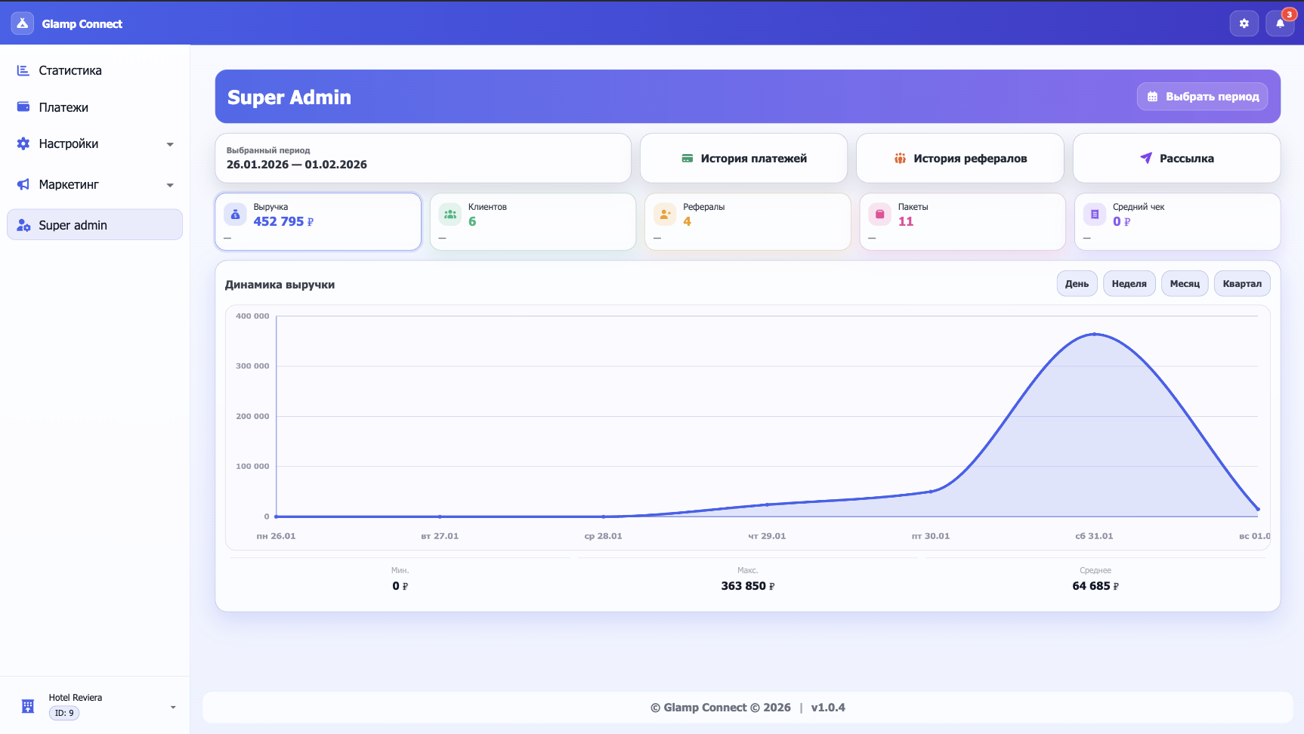Click the Клиентов stat card
The width and height of the screenshot is (1304, 734).
point(533,221)
